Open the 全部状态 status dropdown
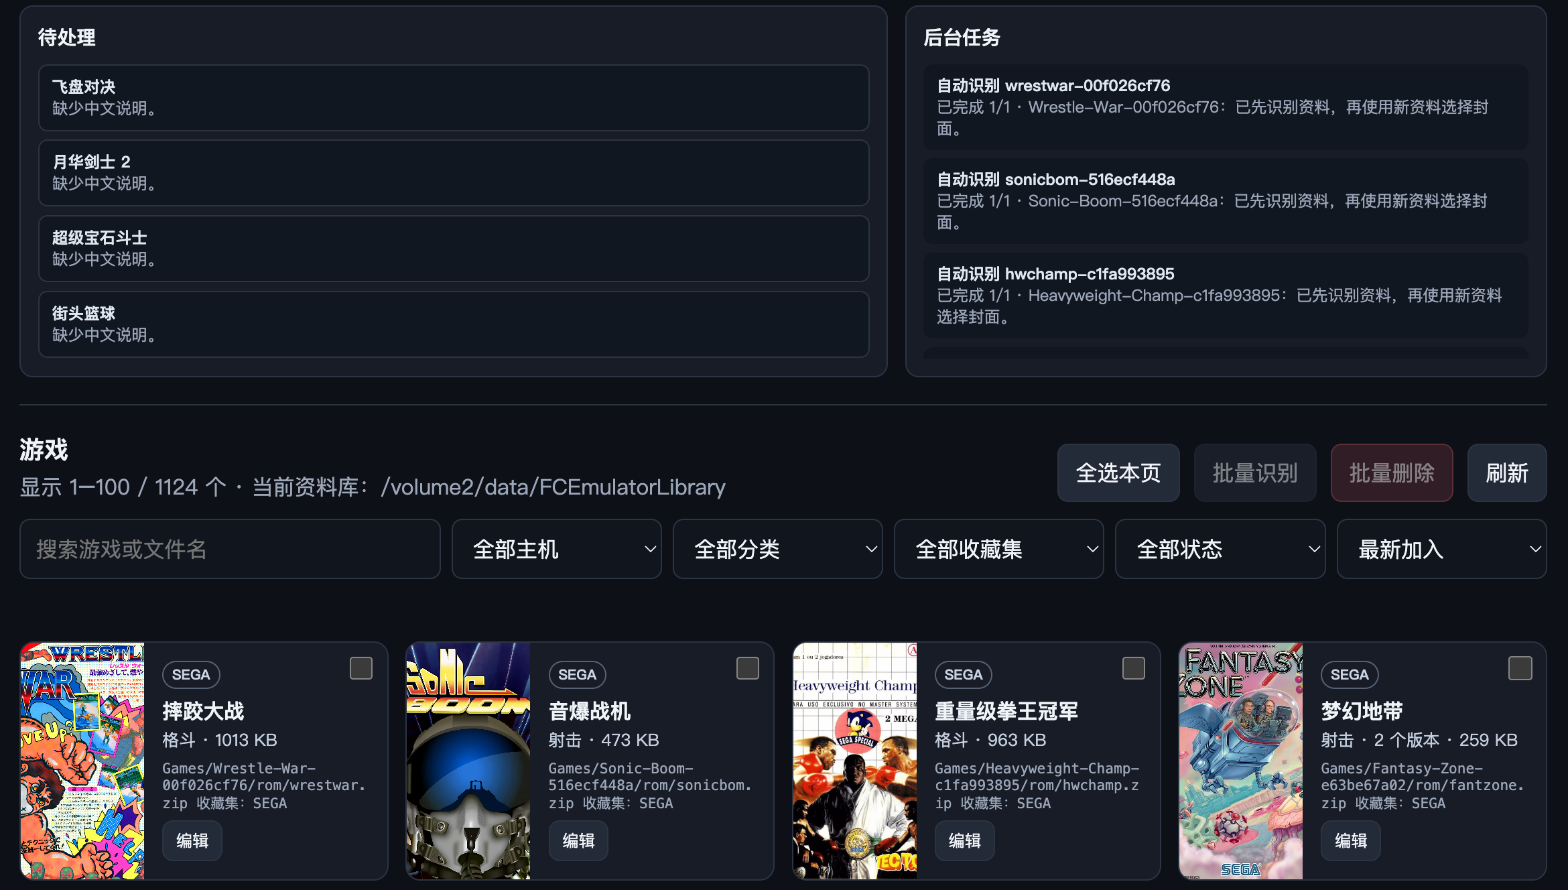The width and height of the screenshot is (1568, 890). point(1220,549)
